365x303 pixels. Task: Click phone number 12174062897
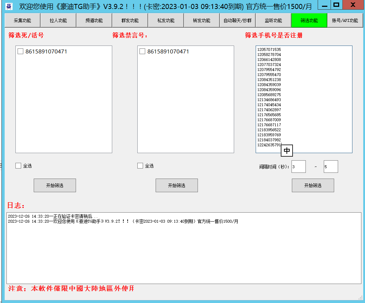coord(269,110)
